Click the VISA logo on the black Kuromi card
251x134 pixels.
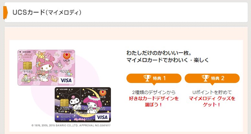(102, 118)
